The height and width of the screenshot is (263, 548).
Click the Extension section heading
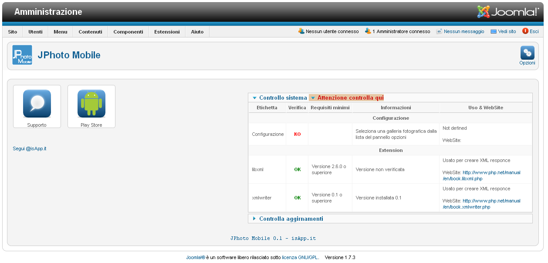coord(391,151)
